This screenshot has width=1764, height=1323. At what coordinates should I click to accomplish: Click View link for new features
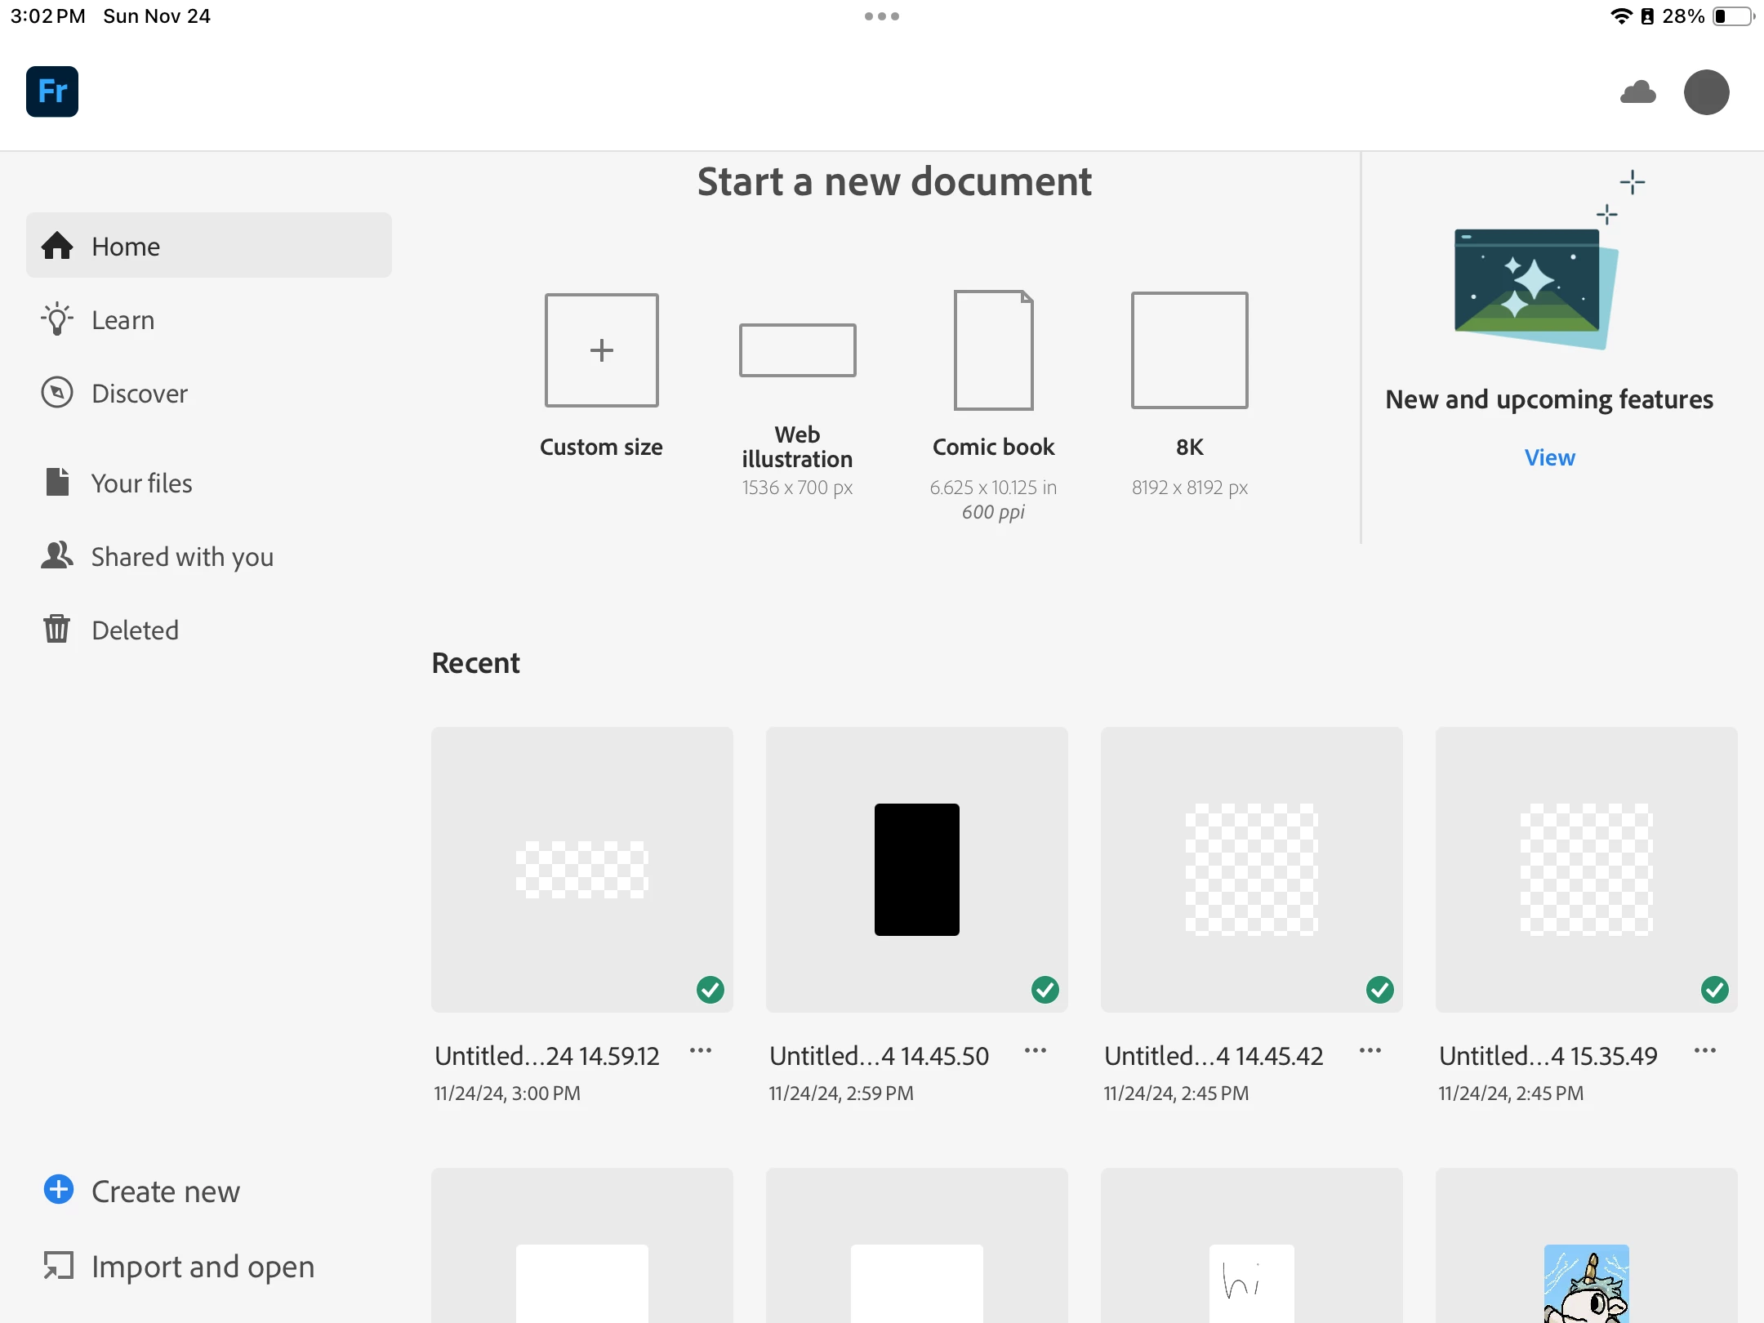coord(1549,457)
